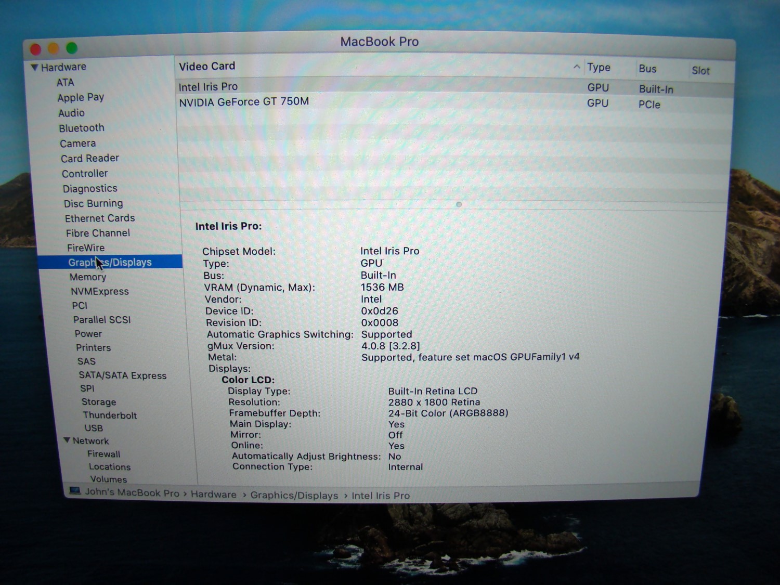Select NVIDIA GeForce GT 750M row
This screenshot has height=585, width=780.
(244, 102)
